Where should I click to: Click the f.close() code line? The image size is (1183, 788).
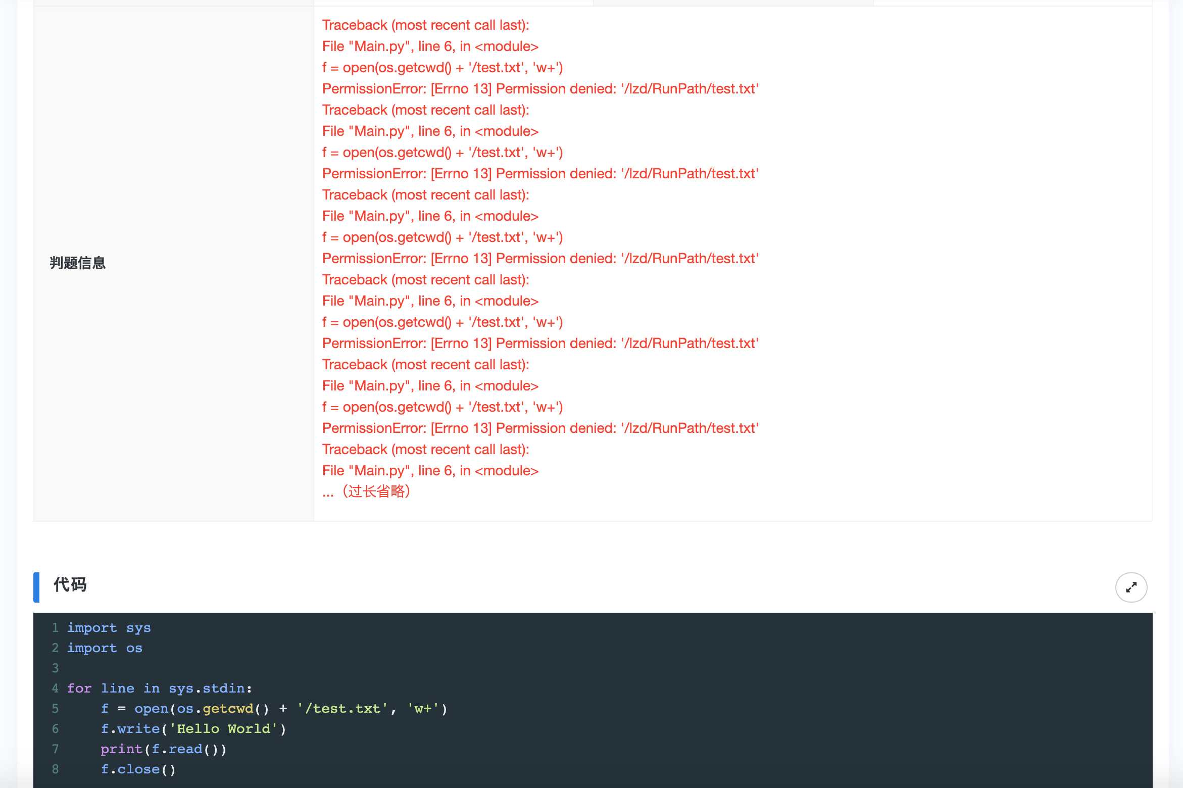coord(138,769)
